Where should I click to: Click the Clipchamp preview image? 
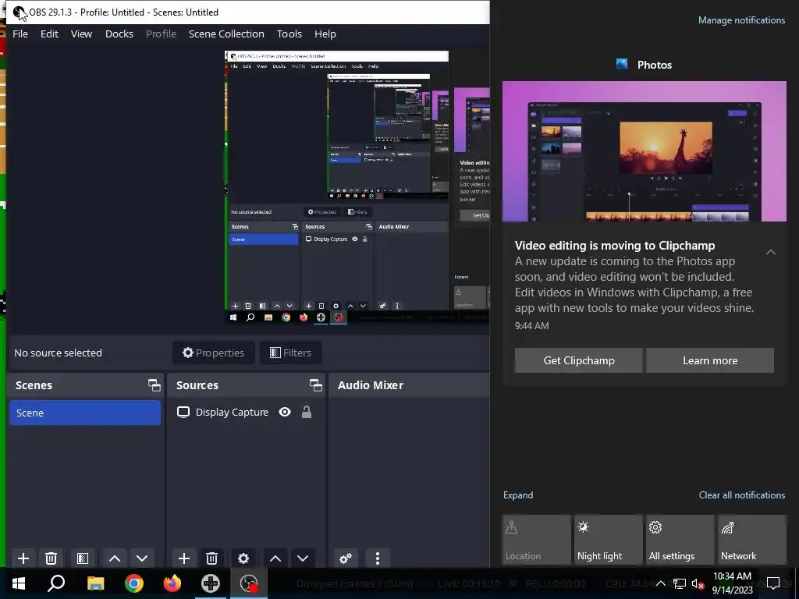coord(644,151)
